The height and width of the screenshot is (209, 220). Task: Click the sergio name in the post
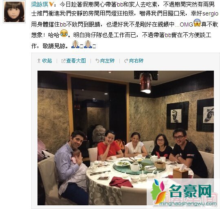click(x=210, y=14)
